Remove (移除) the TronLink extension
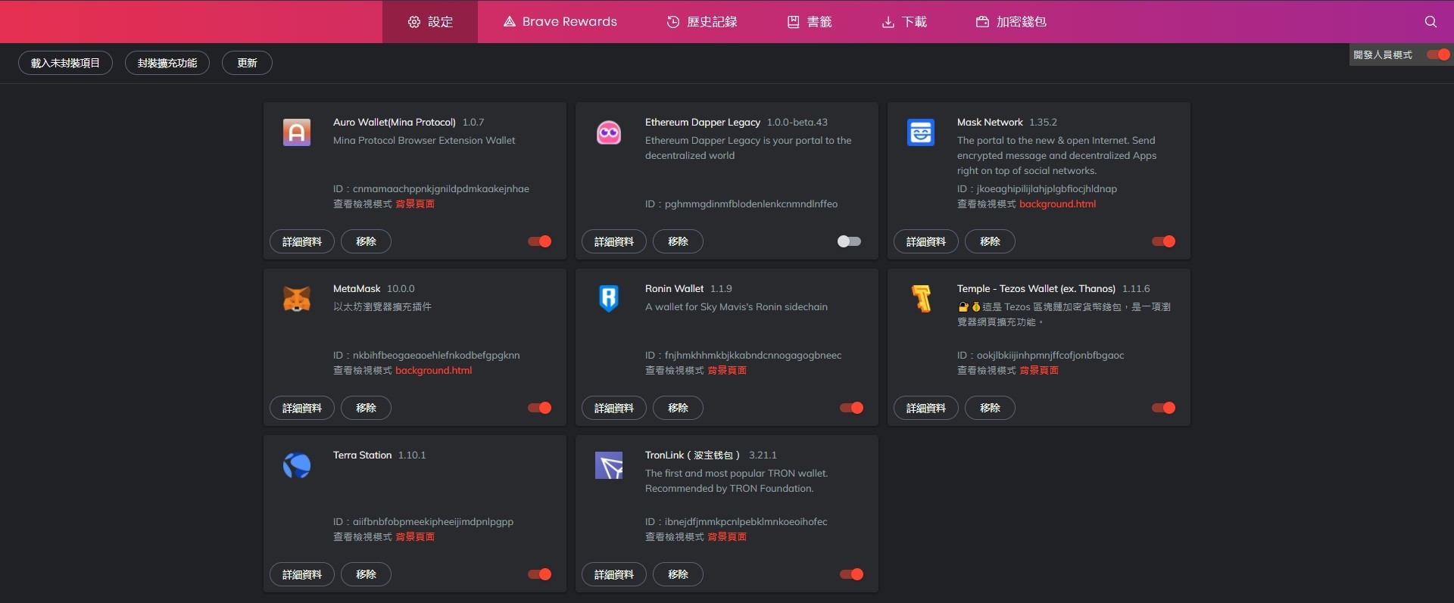This screenshot has width=1454, height=603. pyautogui.click(x=678, y=574)
